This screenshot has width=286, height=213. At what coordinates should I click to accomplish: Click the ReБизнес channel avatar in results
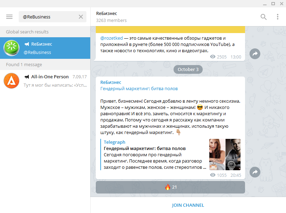[x=11, y=48]
